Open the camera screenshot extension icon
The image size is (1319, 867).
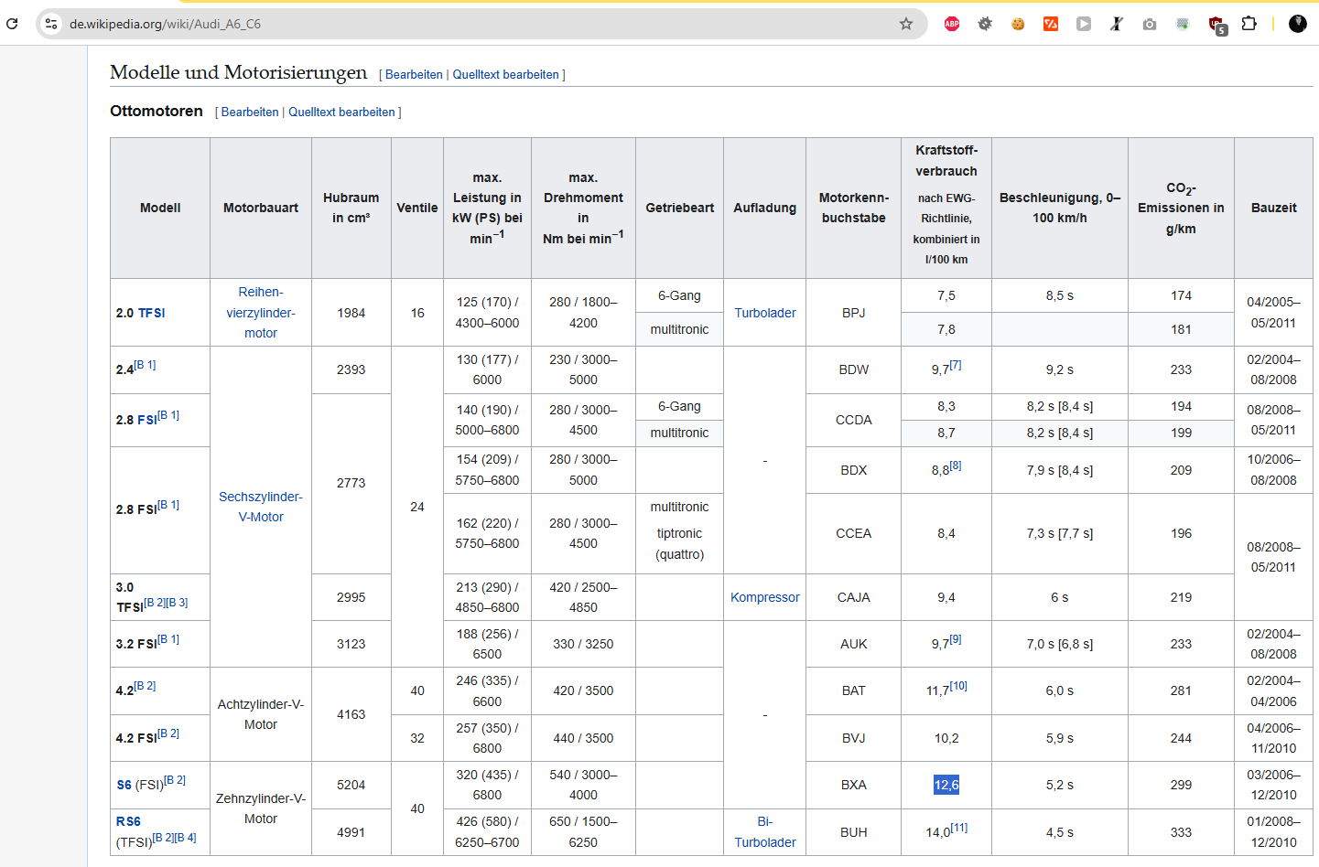point(1150,24)
